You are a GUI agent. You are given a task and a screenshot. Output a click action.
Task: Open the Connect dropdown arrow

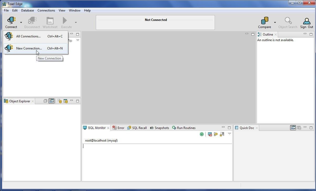21,23
